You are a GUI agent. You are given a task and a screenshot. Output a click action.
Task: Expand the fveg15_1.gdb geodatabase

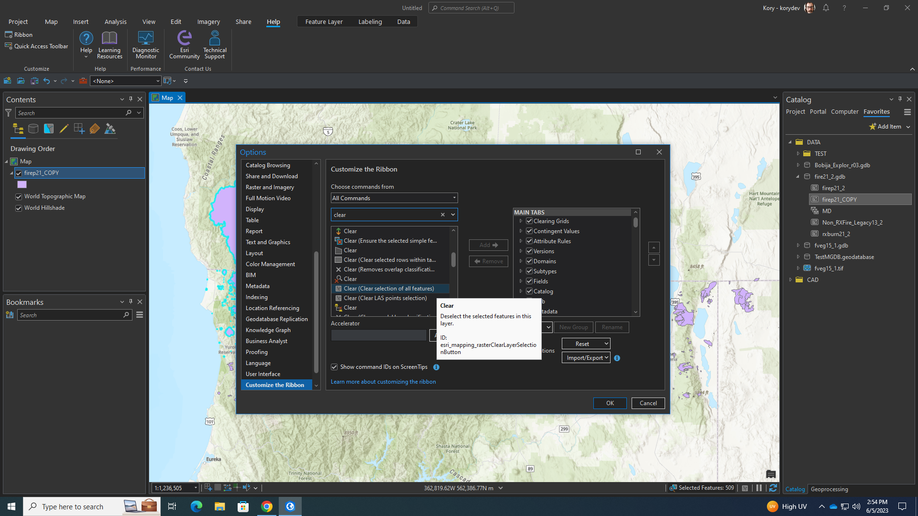click(x=798, y=245)
